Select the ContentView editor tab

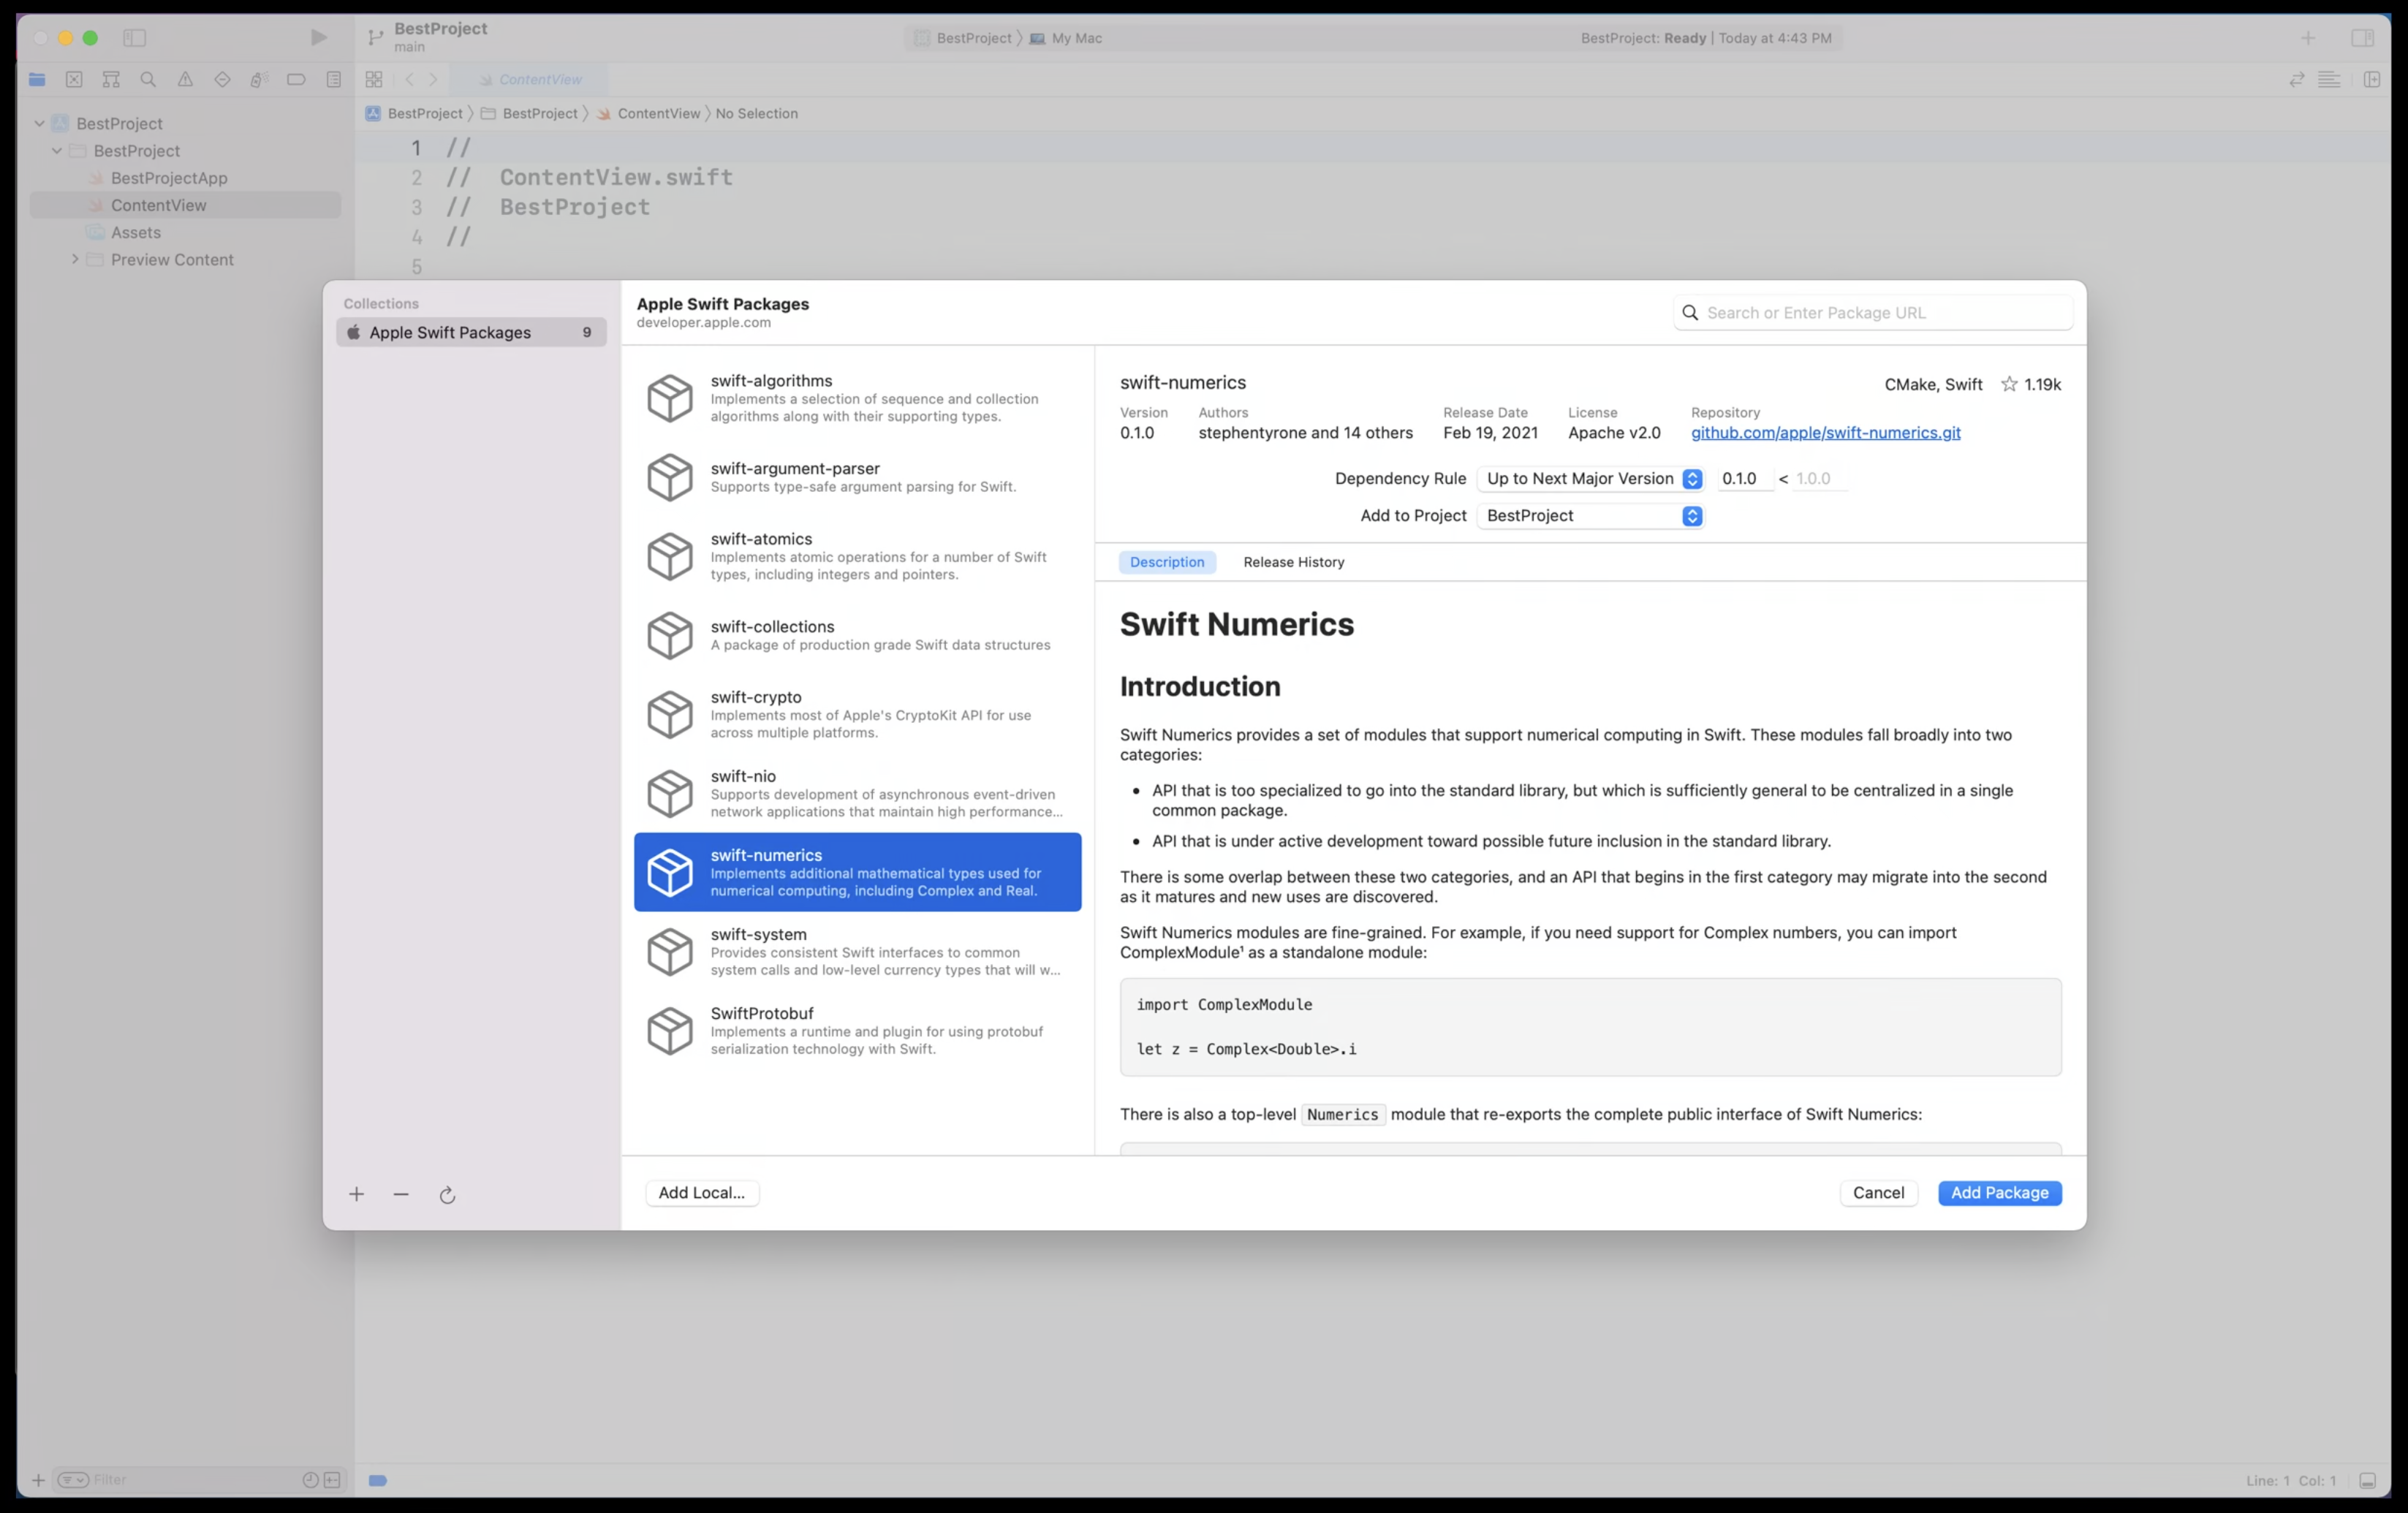530,80
